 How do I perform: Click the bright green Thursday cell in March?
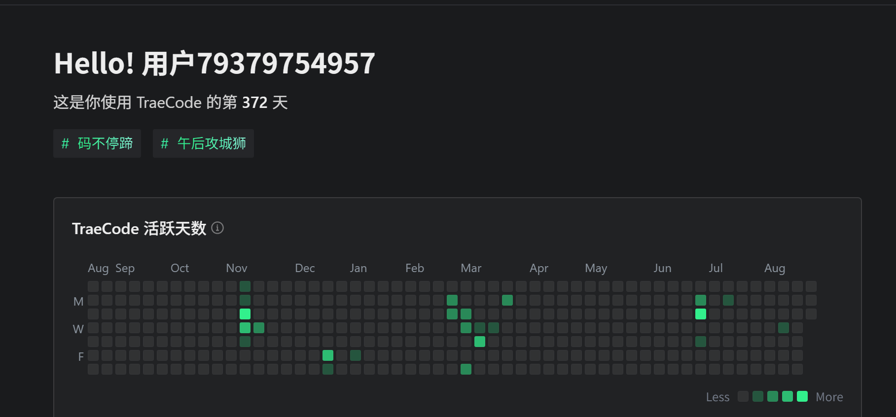pos(480,342)
